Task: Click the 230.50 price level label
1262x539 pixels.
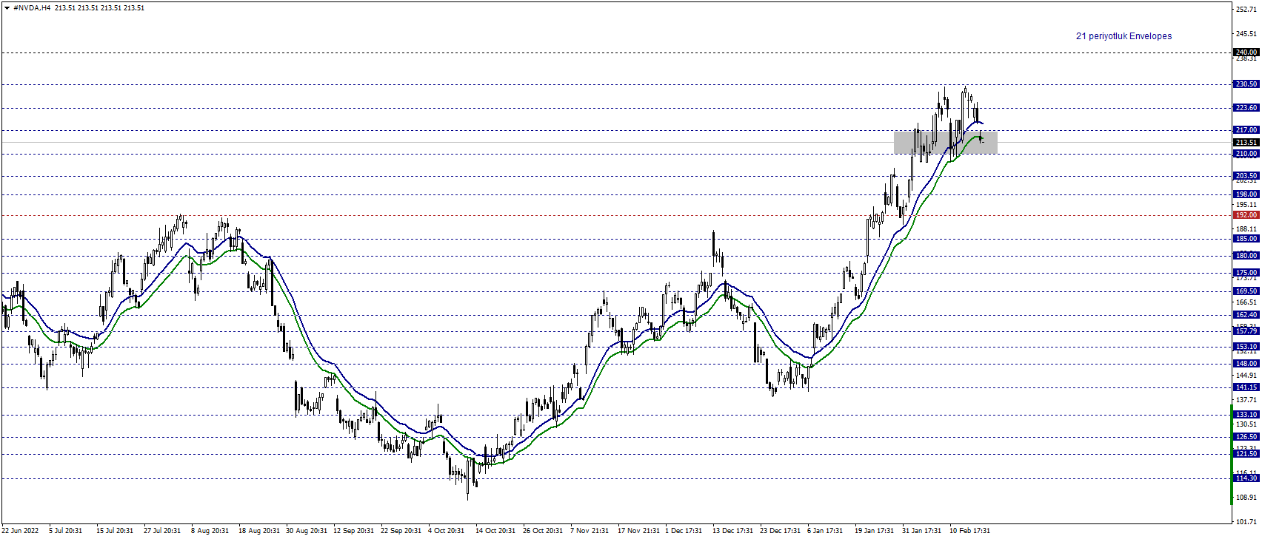Action: 1246,84
